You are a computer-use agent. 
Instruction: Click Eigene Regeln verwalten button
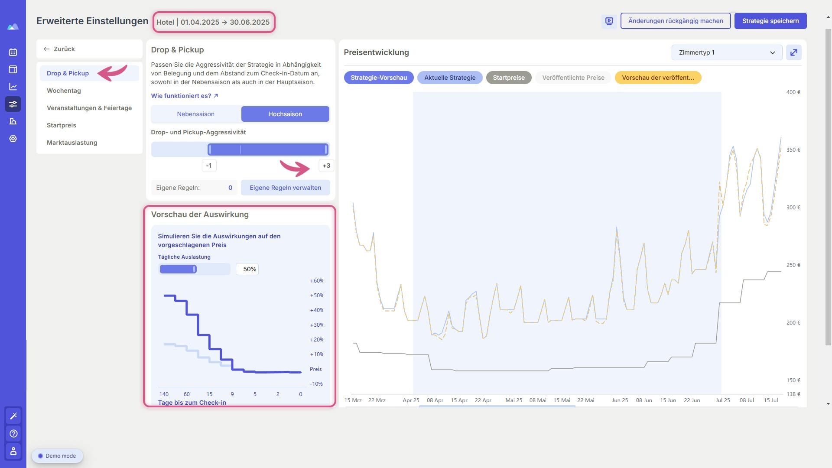coord(285,188)
